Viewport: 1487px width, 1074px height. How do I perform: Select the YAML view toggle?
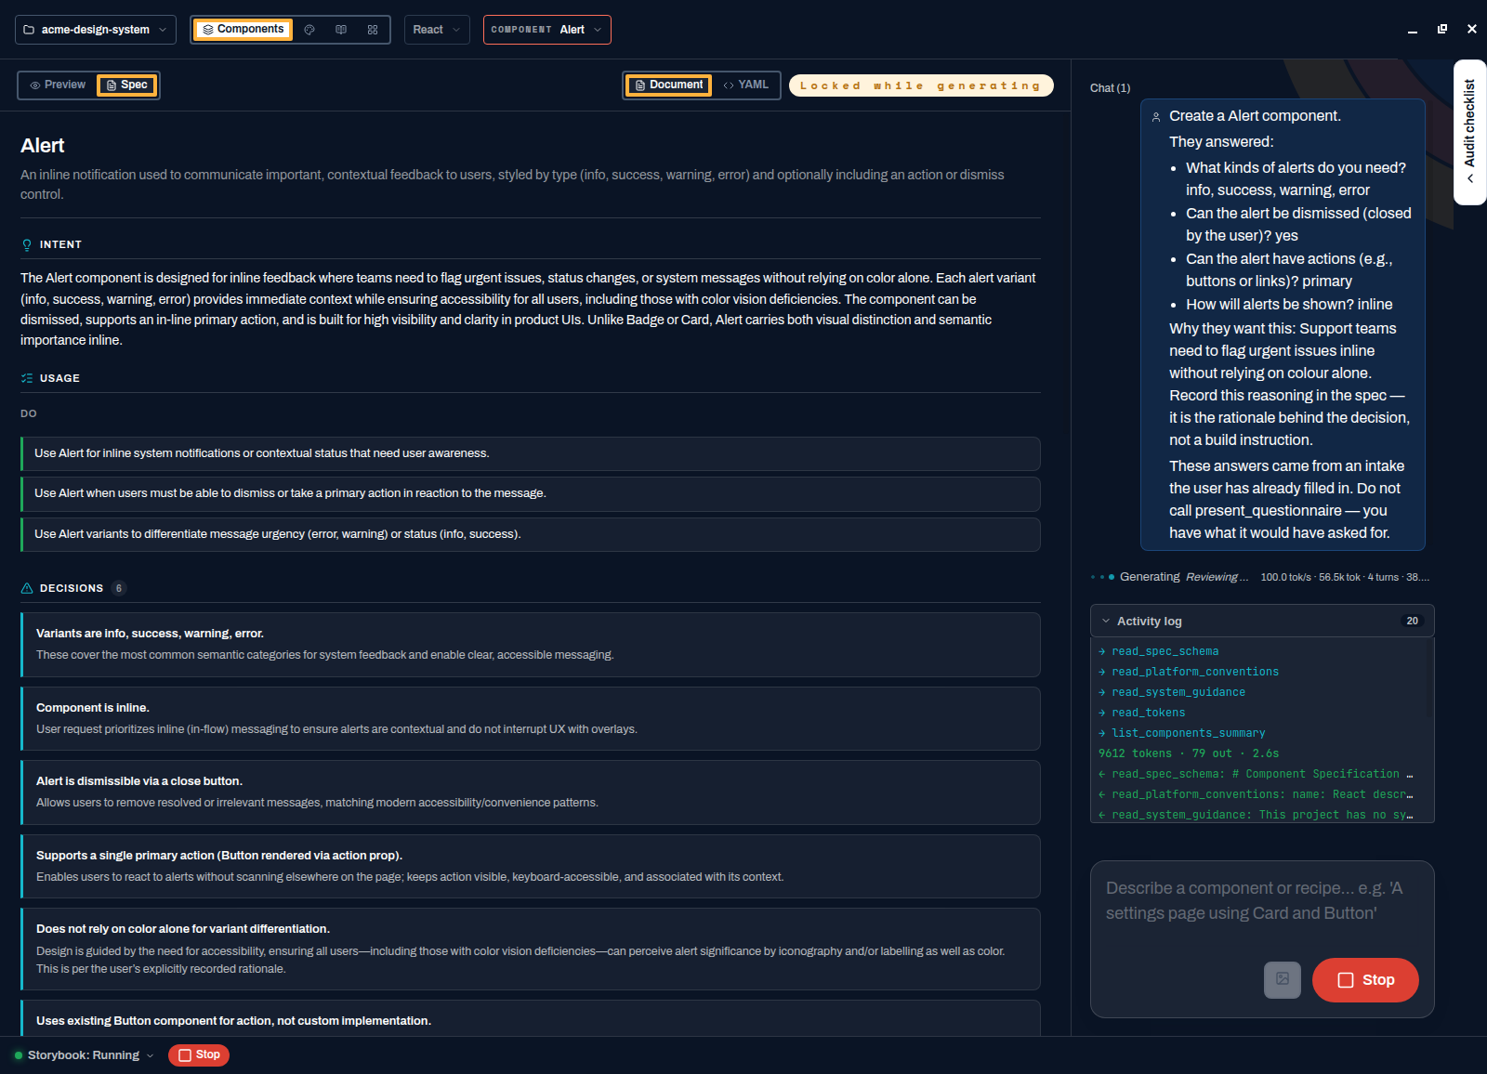coord(746,85)
